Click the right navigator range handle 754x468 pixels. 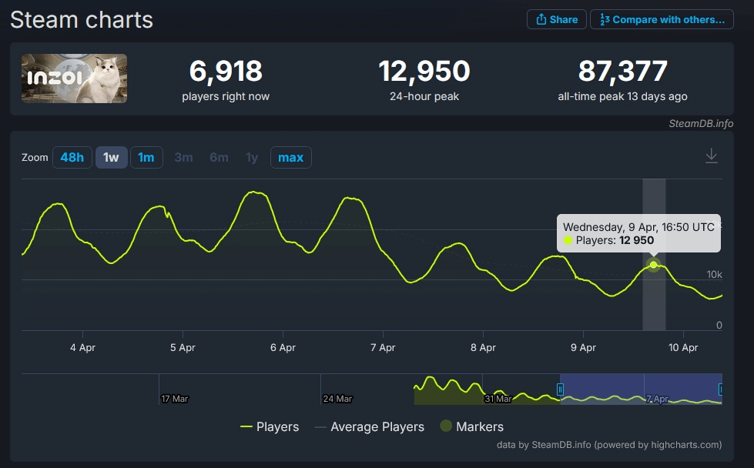[721, 389]
